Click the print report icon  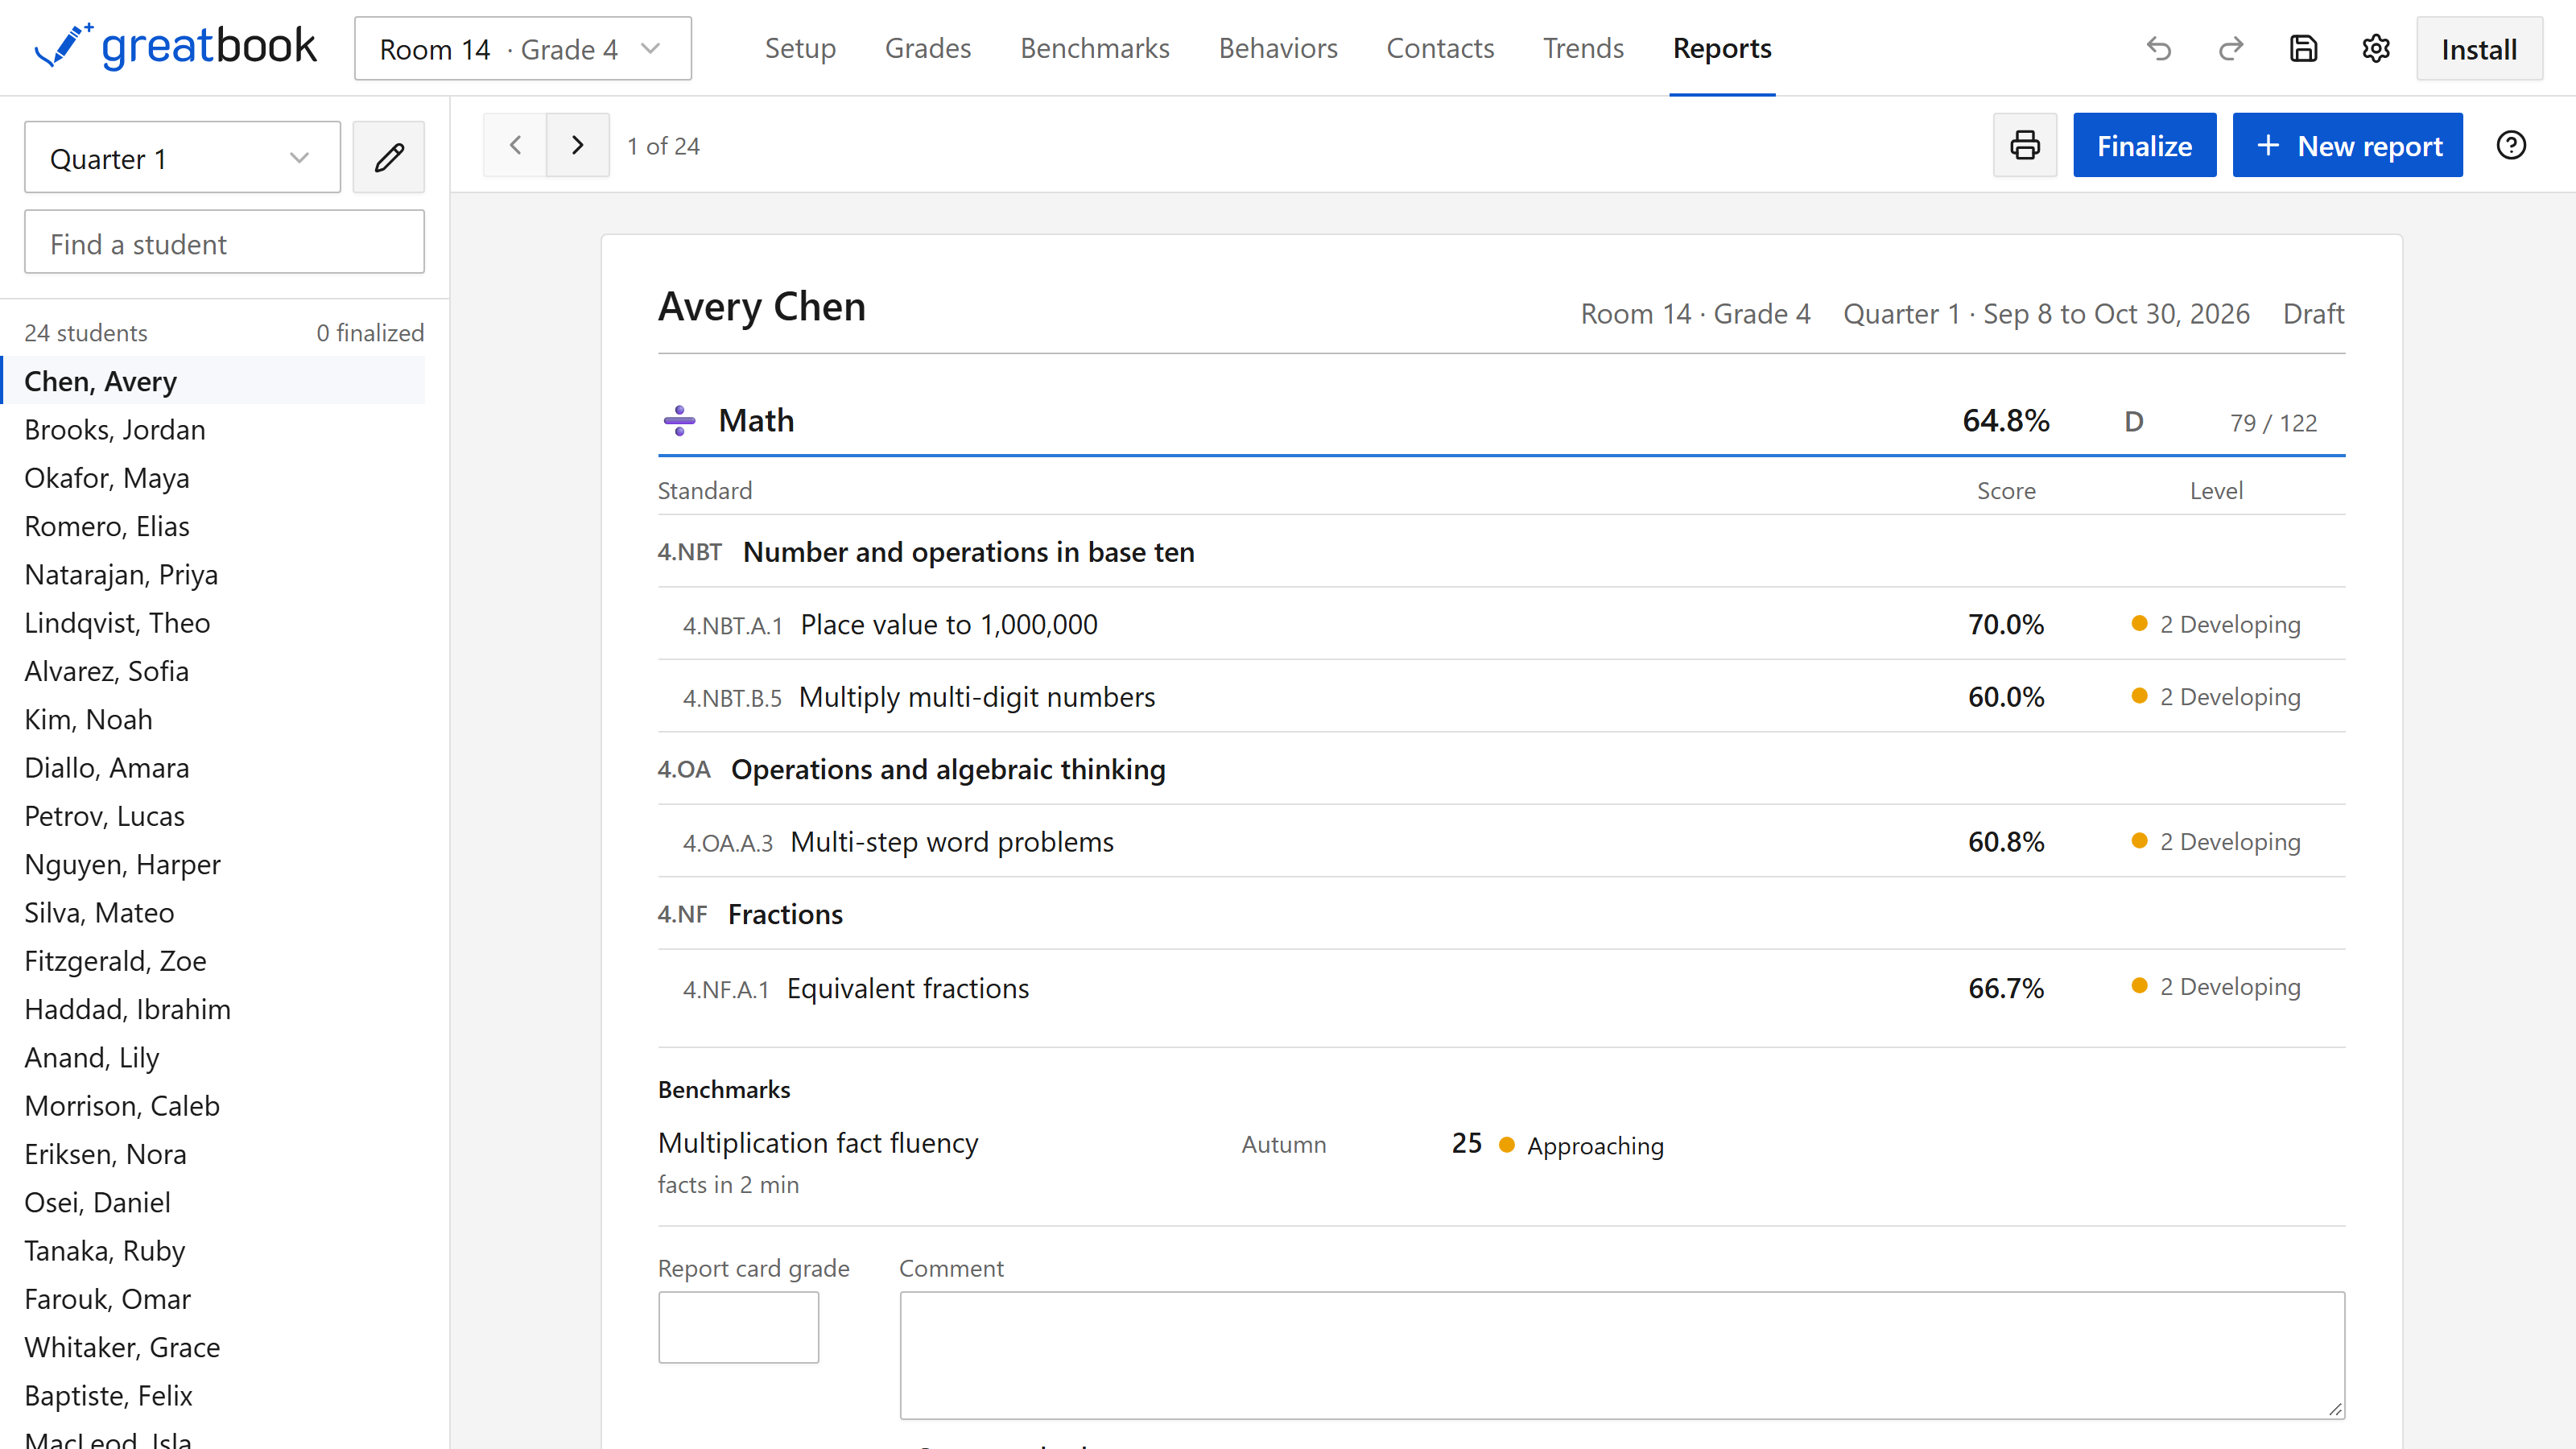coord(2025,145)
